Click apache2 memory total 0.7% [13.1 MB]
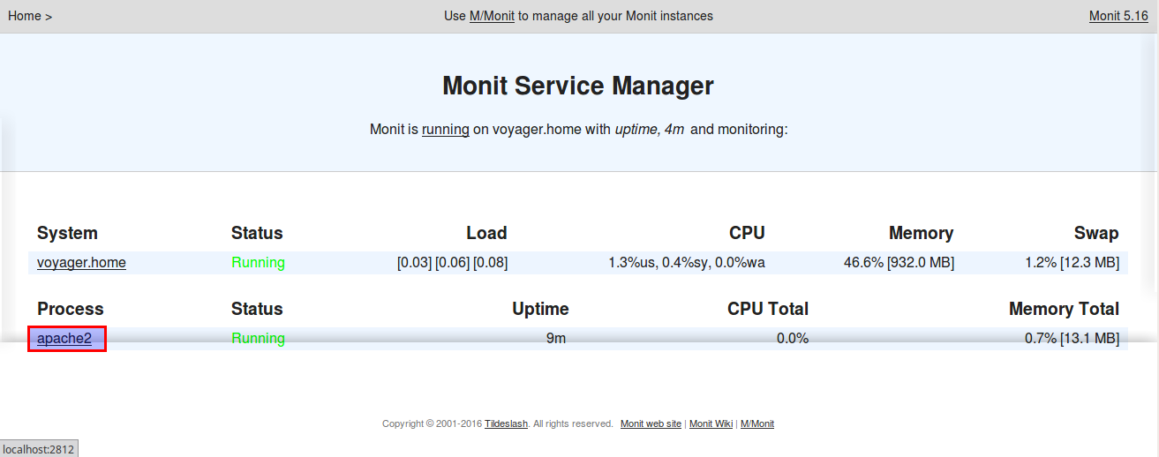Screen dimensions: 1159x457 (1072, 339)
